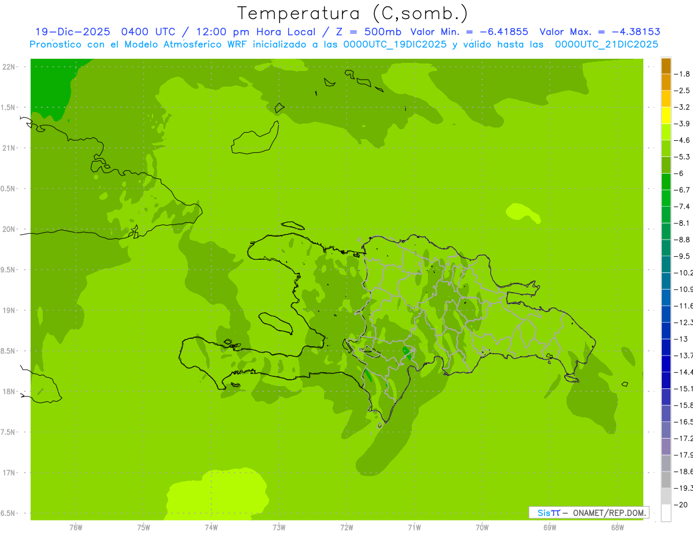Click the "17N" latitude axis label

pyautogui.click(x=10, y=473)
